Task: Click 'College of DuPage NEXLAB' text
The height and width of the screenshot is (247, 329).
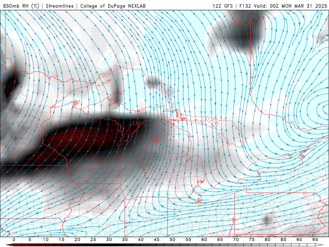Action: pyautogui.click(x=113, y=6)
